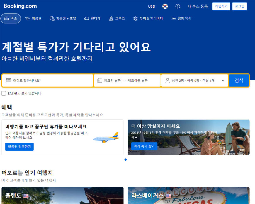Screen dimensions: 255x204
Task: Change language via Korean flag icon
Action: click(x=165, y=6)
